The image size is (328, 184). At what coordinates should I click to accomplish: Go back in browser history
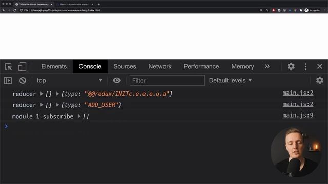(x=4, y=10)
